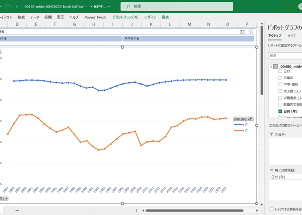Viewport: 302px width, 215px height.
Task: Toggle slicer multi-select icon
Action: 242,32
